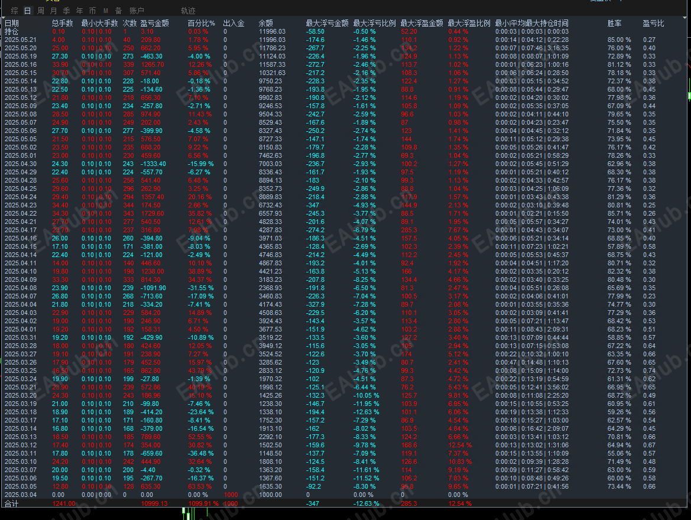Click the trade count 344
Image resolution: width=691 pixels, height=520 pixels.
(x=128, y=206)
